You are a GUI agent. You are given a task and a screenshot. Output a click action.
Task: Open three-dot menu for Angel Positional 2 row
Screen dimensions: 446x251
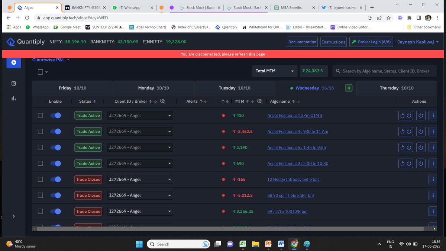click(433, 164)
